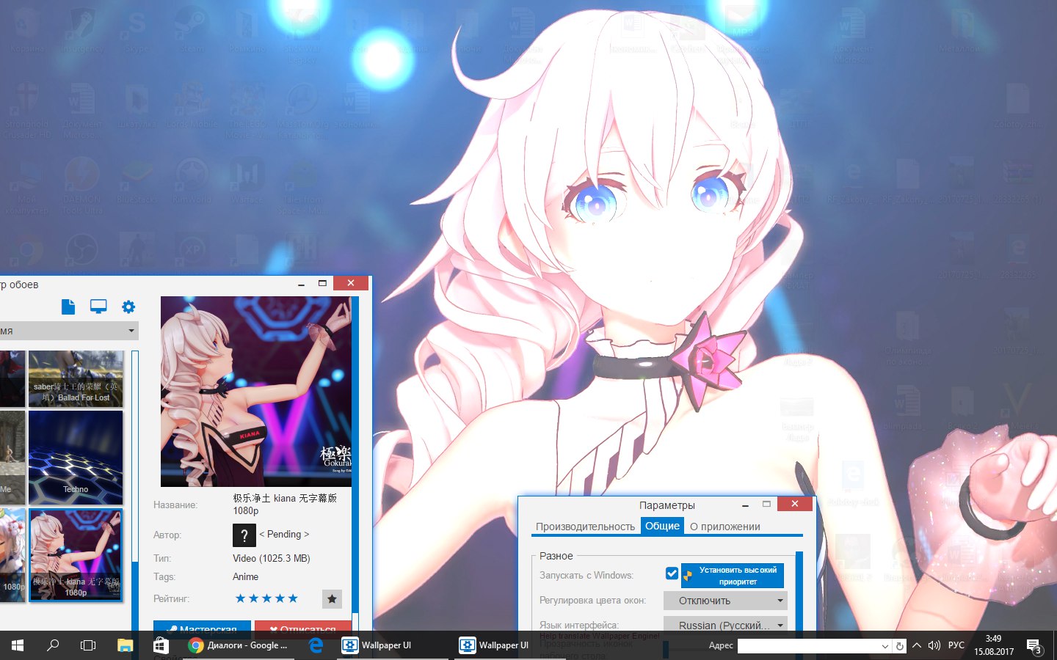Click the author question mark avatar
Screen dimensions: 1057x660
coord(244,535)
